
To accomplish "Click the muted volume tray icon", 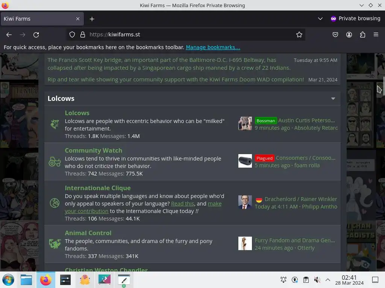I will pyautogui.click(x=317, y=280).
